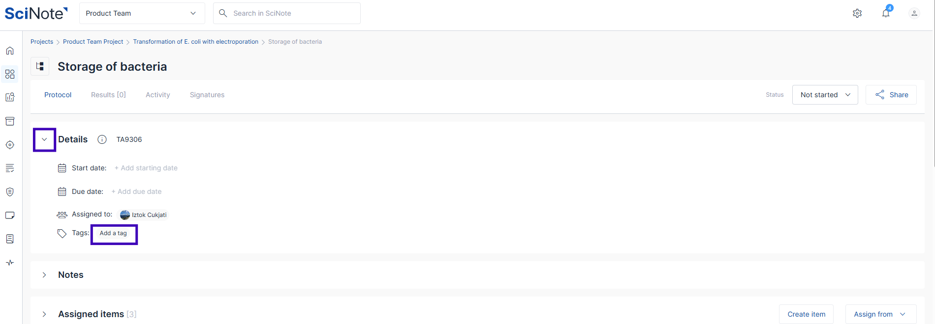The height and width of the screenshot is (324, 935).
Task: Click the Share button
Action: [891, 95]
